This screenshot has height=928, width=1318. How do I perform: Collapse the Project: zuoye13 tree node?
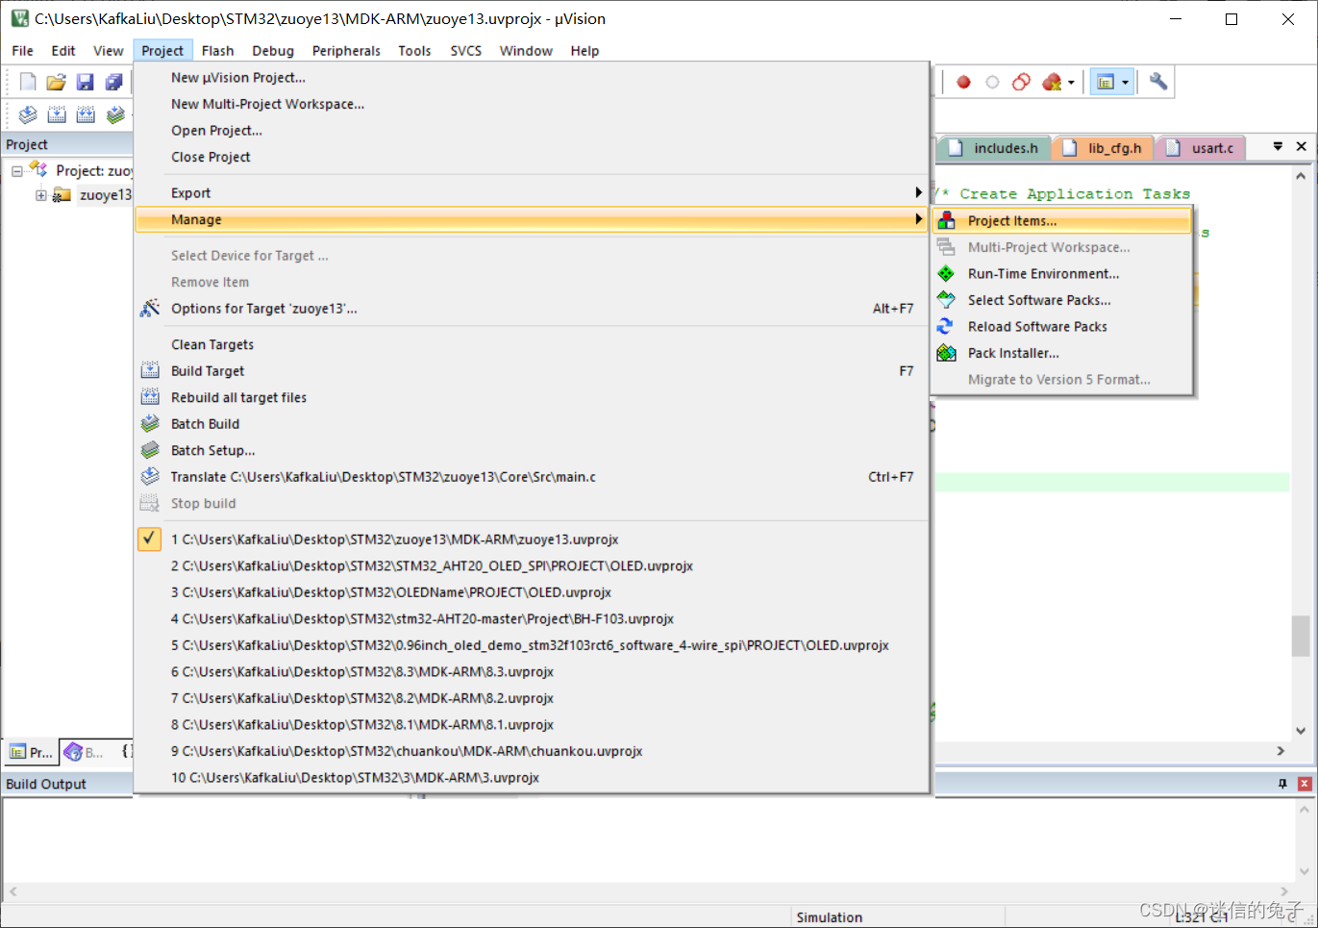[x=17, y=171]
